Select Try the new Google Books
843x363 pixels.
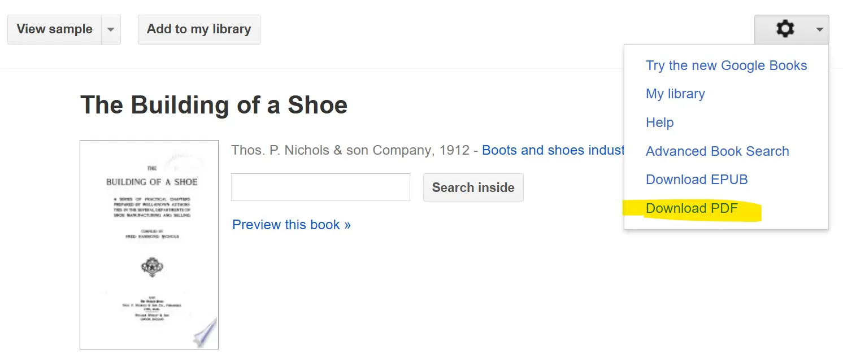coord(726,65)
